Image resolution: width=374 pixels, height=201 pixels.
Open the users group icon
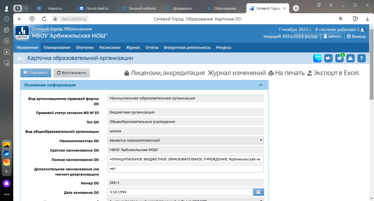click(x=351, y=58)
